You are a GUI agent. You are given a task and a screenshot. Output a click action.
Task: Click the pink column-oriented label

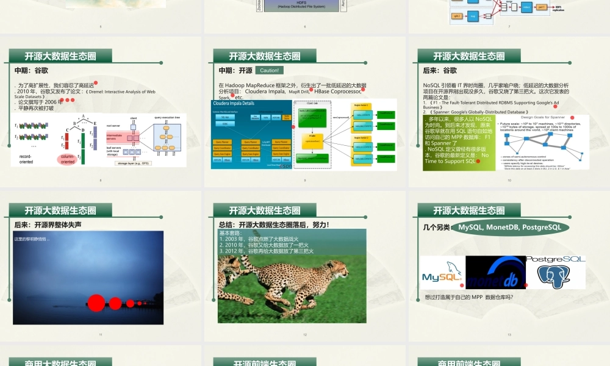67,159
